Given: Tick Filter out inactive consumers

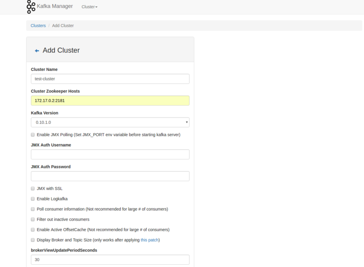Looking at the screenshot, I should pos(33,219).
